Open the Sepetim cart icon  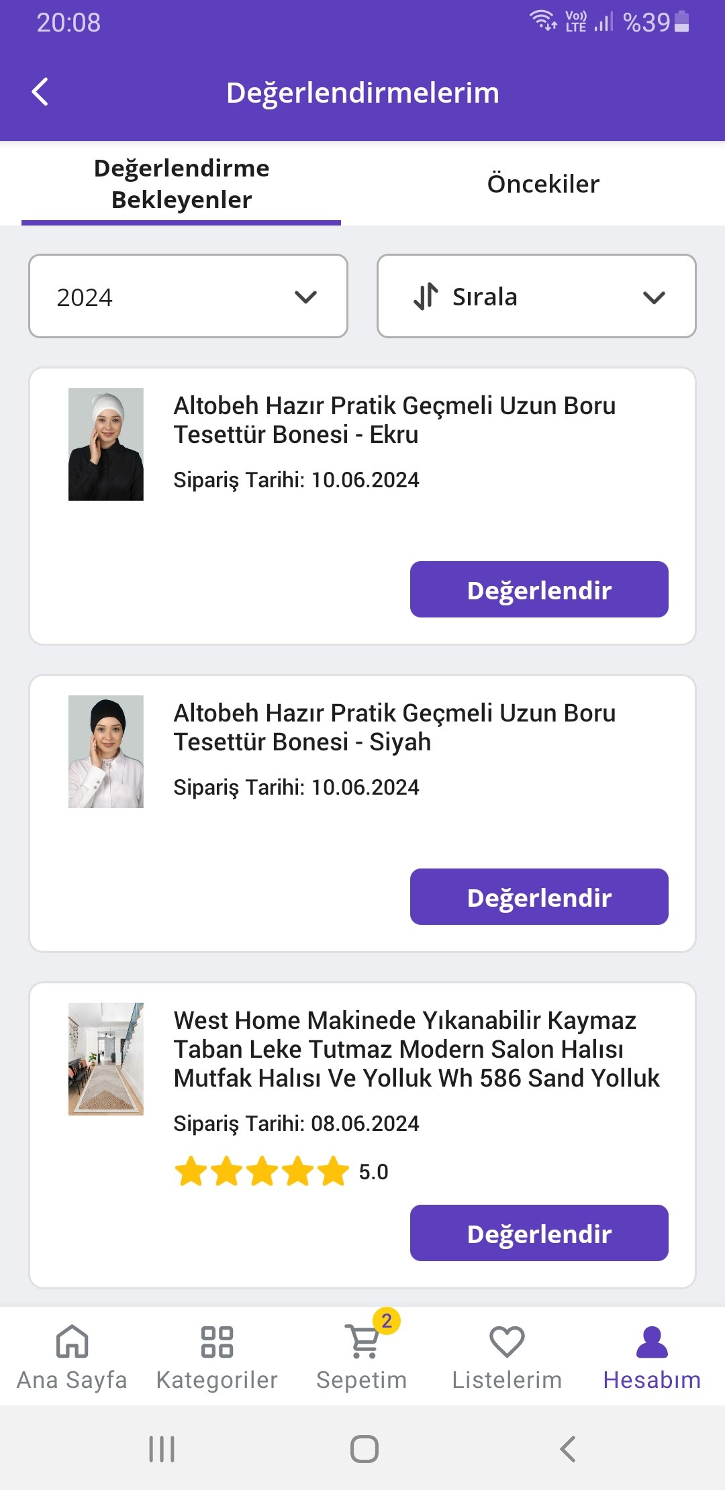point(362,1342)
